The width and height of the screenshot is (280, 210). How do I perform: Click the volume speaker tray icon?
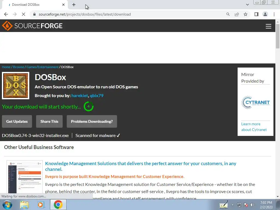252,205
